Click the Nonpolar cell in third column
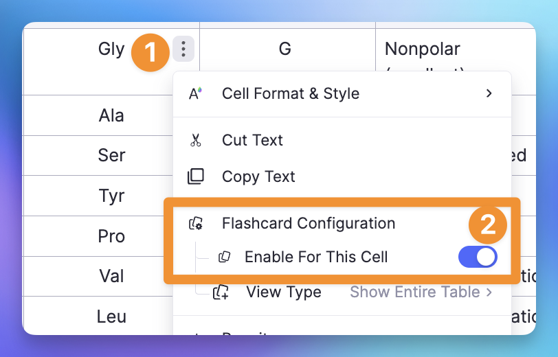Image resolution: width=558 pixels, height=357 pixels. pyautogui.click(x=423, y=49)
